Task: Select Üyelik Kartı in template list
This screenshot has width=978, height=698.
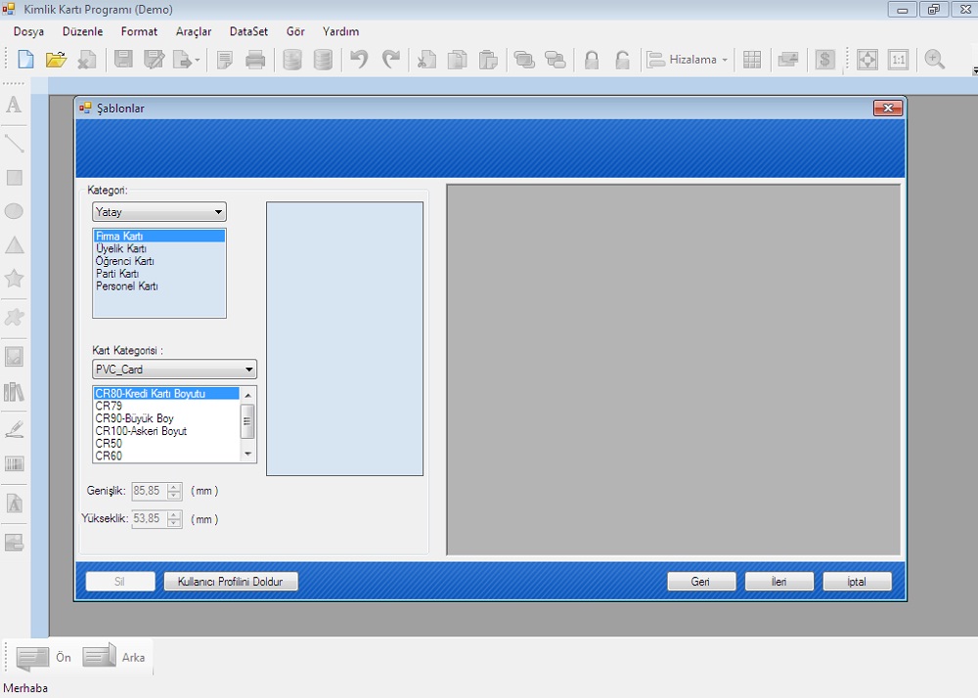Action: [x=159, y=248]
